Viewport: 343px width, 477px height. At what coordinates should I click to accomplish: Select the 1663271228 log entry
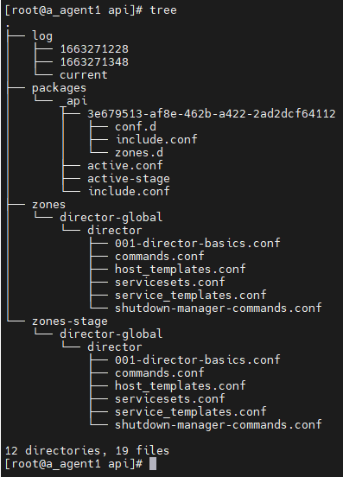click(x=94, y=49)
